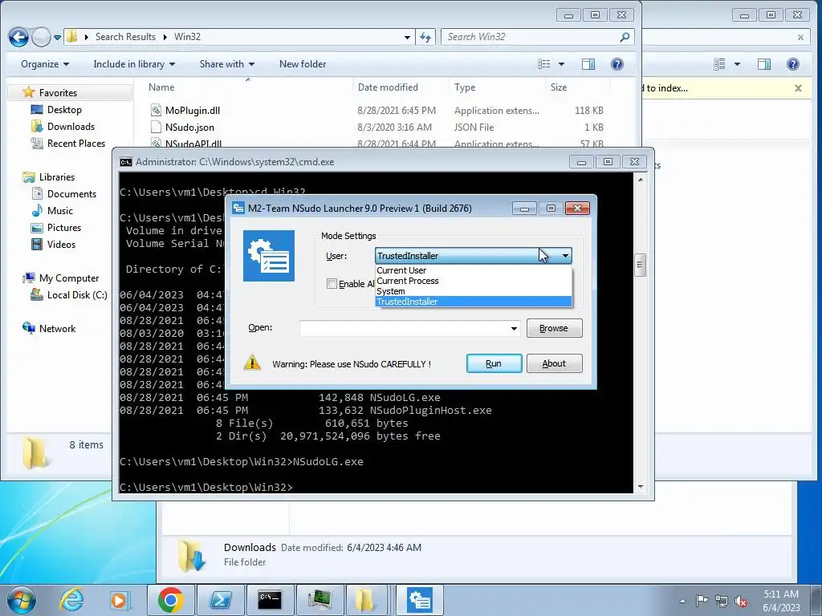The height and width of the screenshot is (616, 822).
Task: Open Windows Media Player from taskbar
Action: (119, 600)
